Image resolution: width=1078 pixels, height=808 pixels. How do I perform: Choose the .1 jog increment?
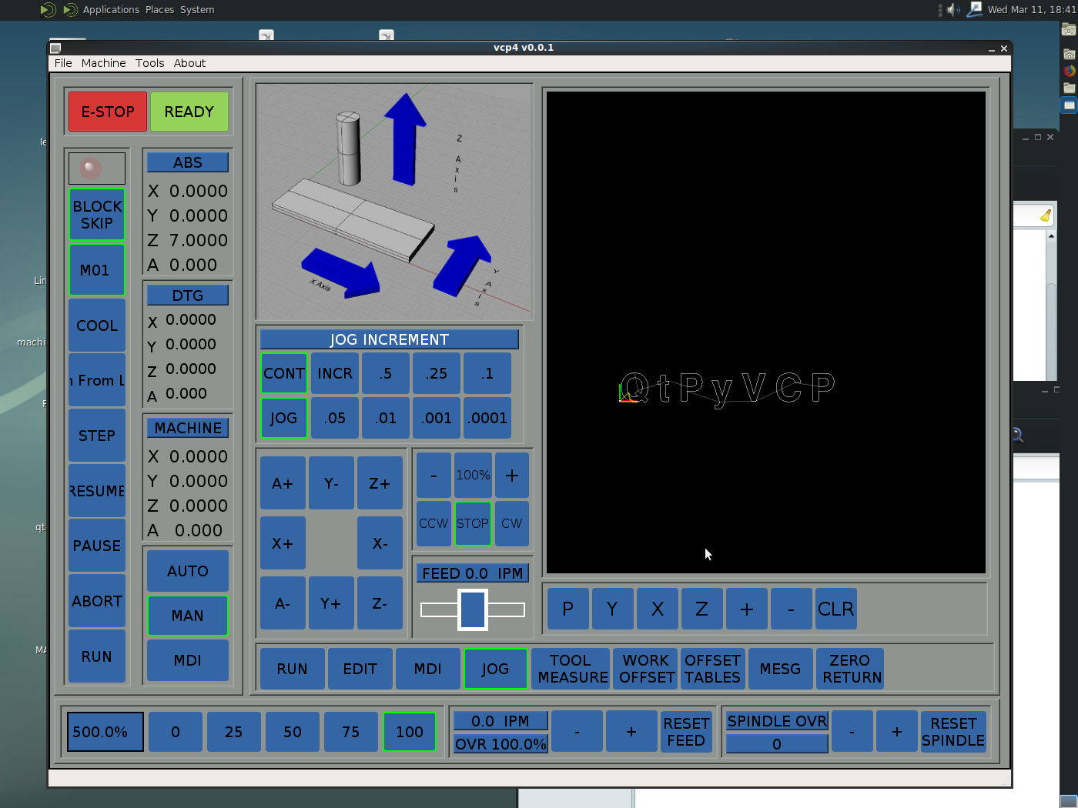(x=487, y=373)
